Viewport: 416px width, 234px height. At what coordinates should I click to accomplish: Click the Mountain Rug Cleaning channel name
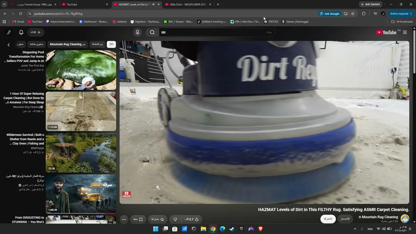point(380,217)
